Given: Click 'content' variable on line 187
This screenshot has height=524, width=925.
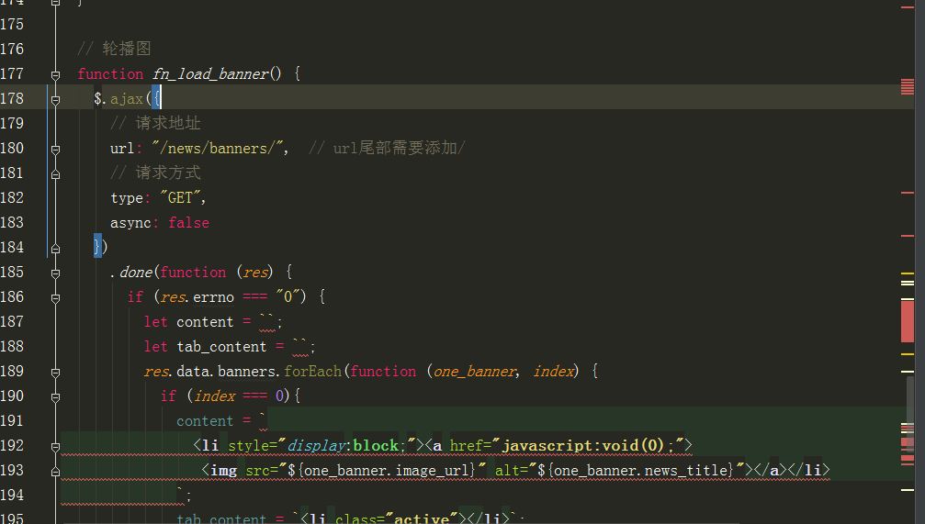Looking at the screenshot, I should (x=205, y=322).
